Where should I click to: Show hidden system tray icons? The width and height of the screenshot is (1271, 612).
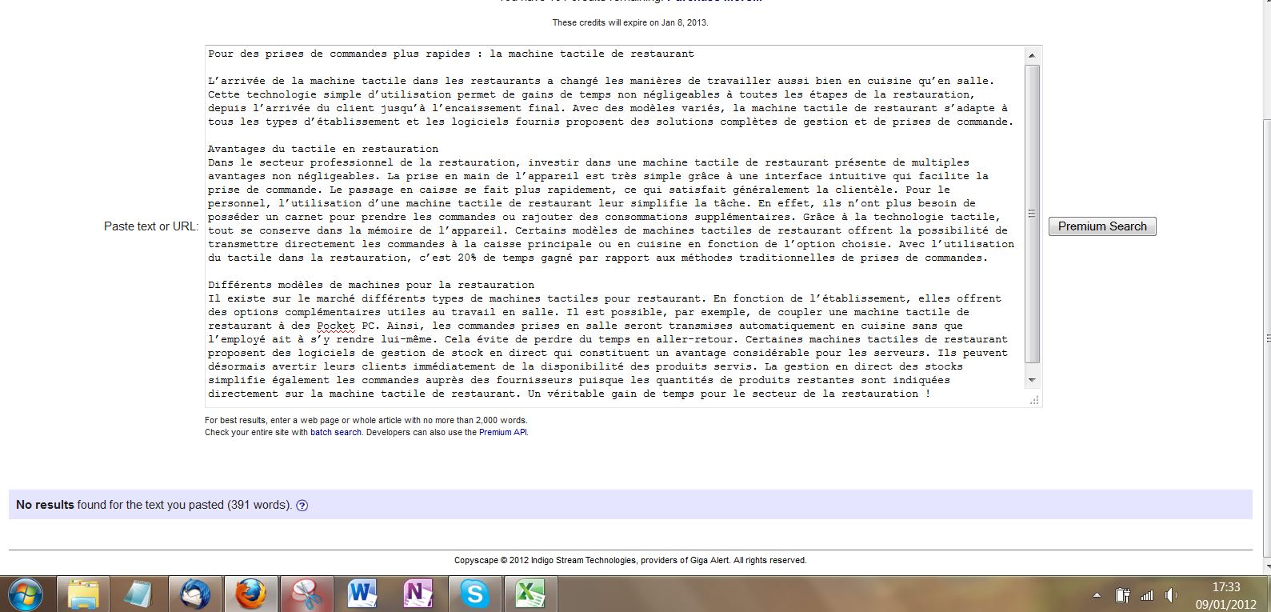coord(1098,595)
